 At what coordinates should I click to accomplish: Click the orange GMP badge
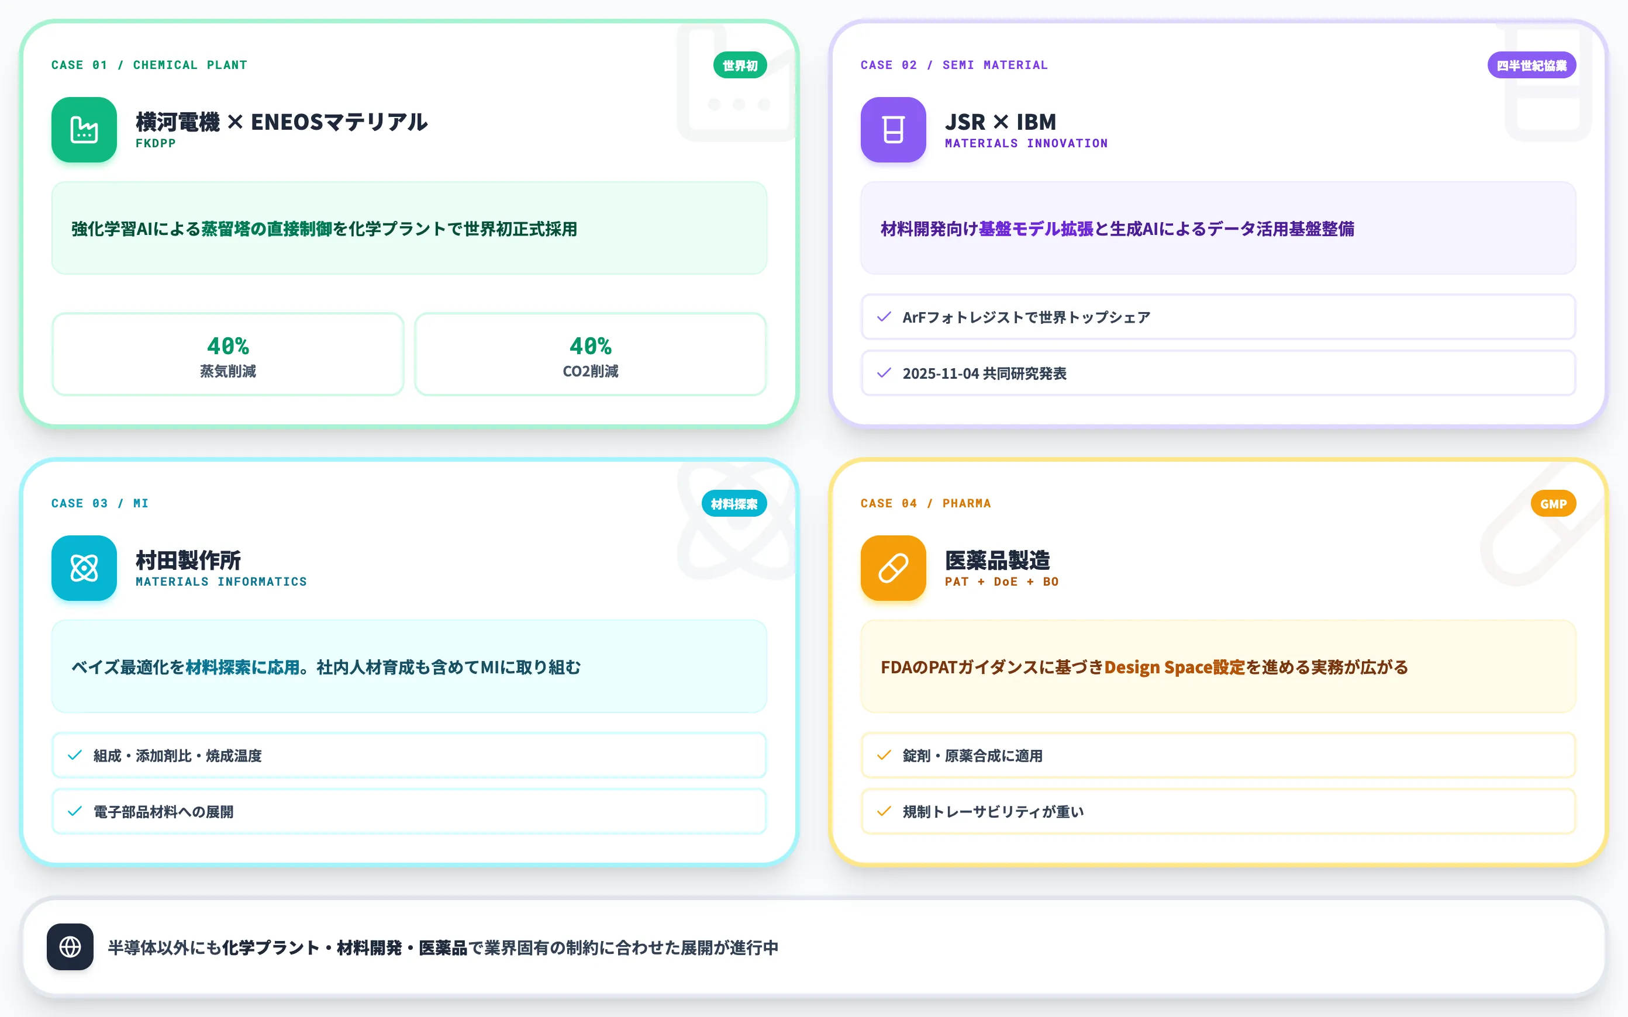tap(1553, 504)
